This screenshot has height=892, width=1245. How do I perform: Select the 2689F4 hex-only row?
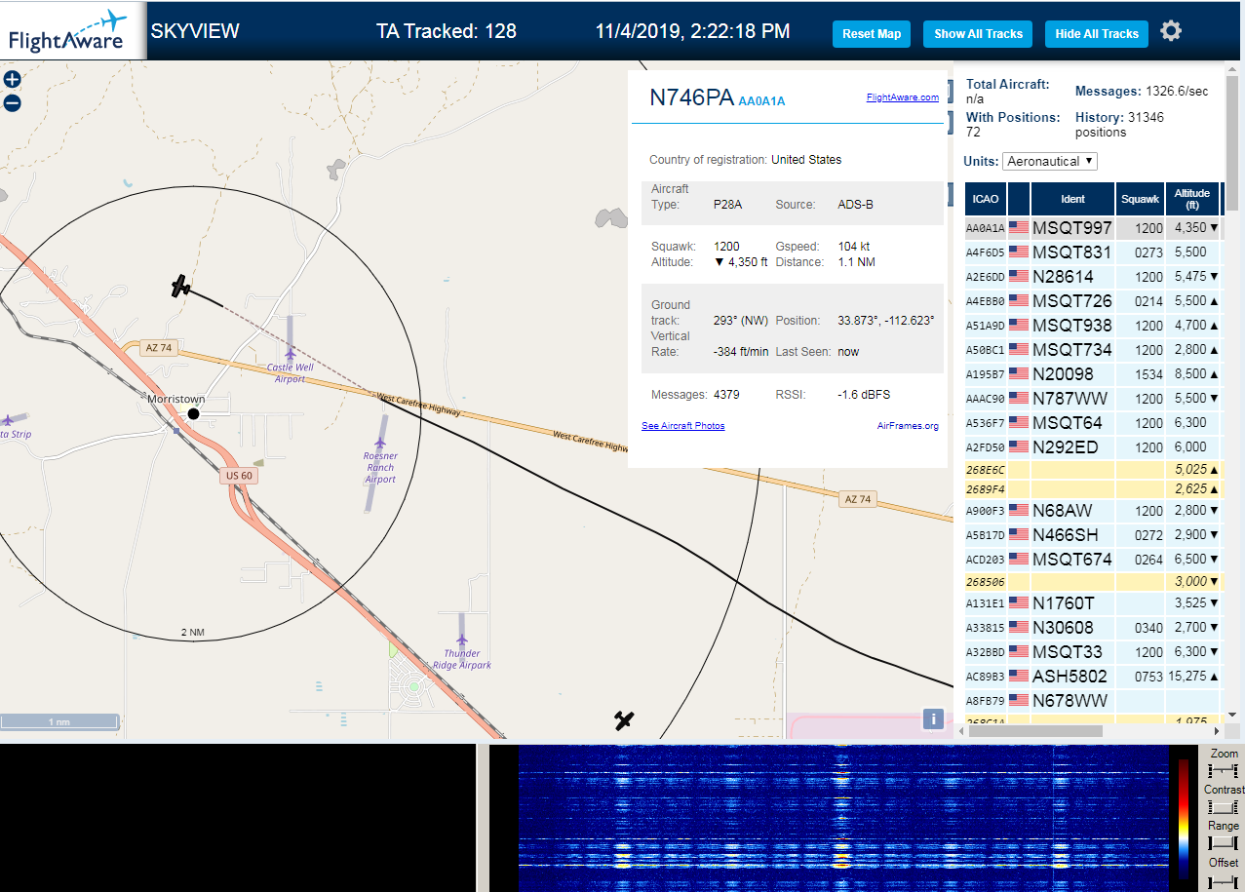[1092, 488]
